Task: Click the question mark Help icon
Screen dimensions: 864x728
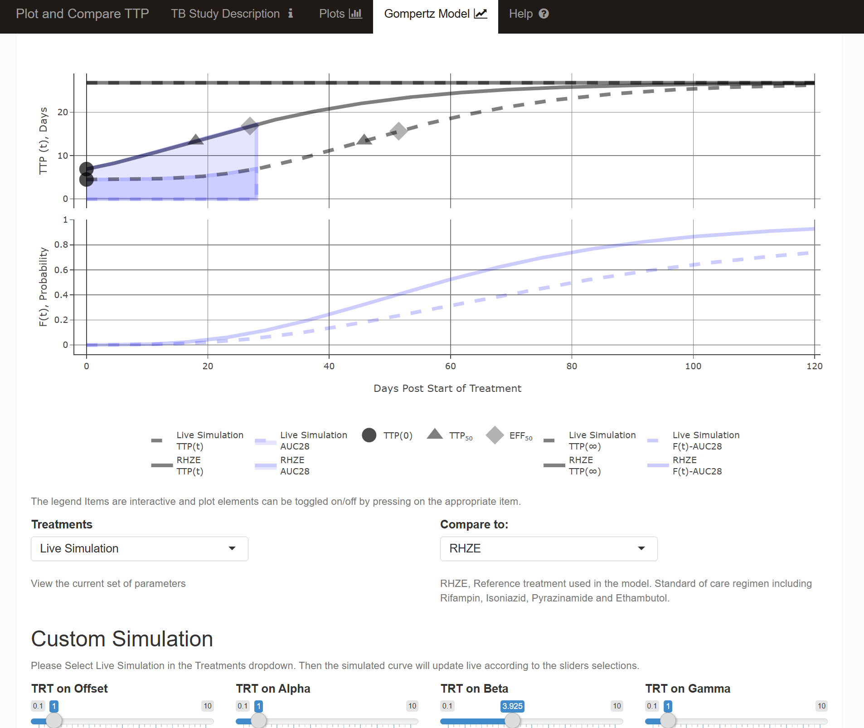Action: (544, 14)
